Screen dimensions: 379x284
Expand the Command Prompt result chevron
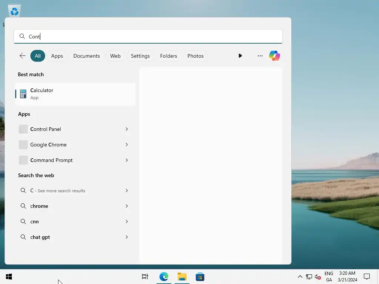pos(127,160)
